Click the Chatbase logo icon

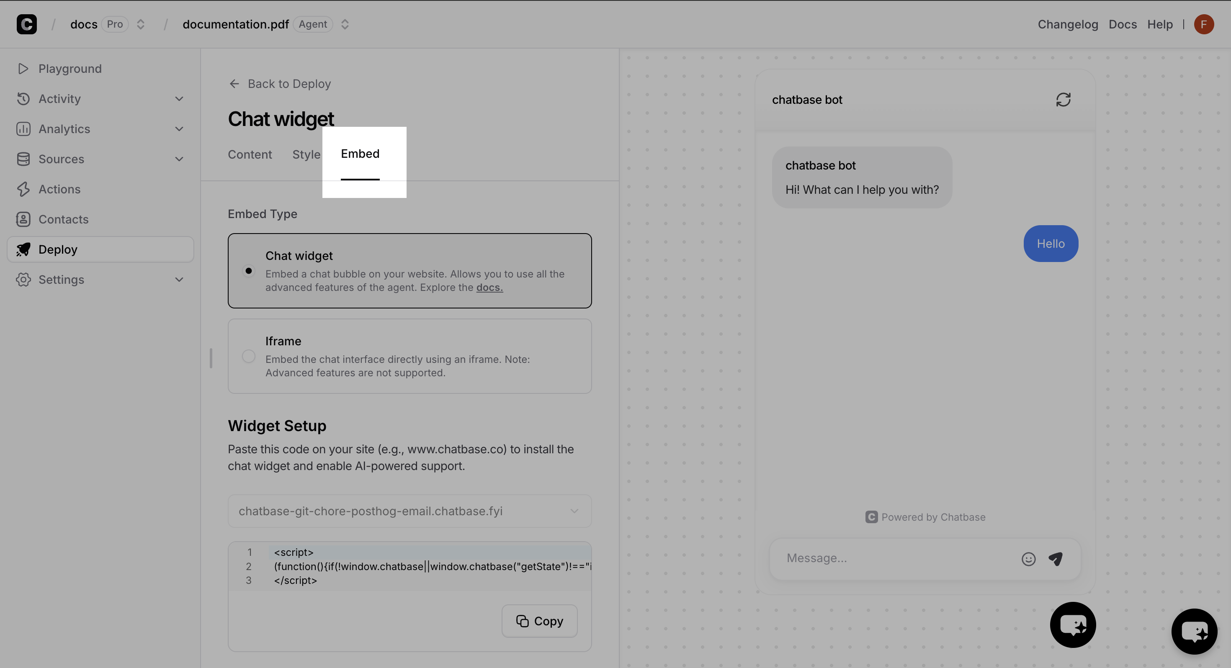tap(27, 24)
